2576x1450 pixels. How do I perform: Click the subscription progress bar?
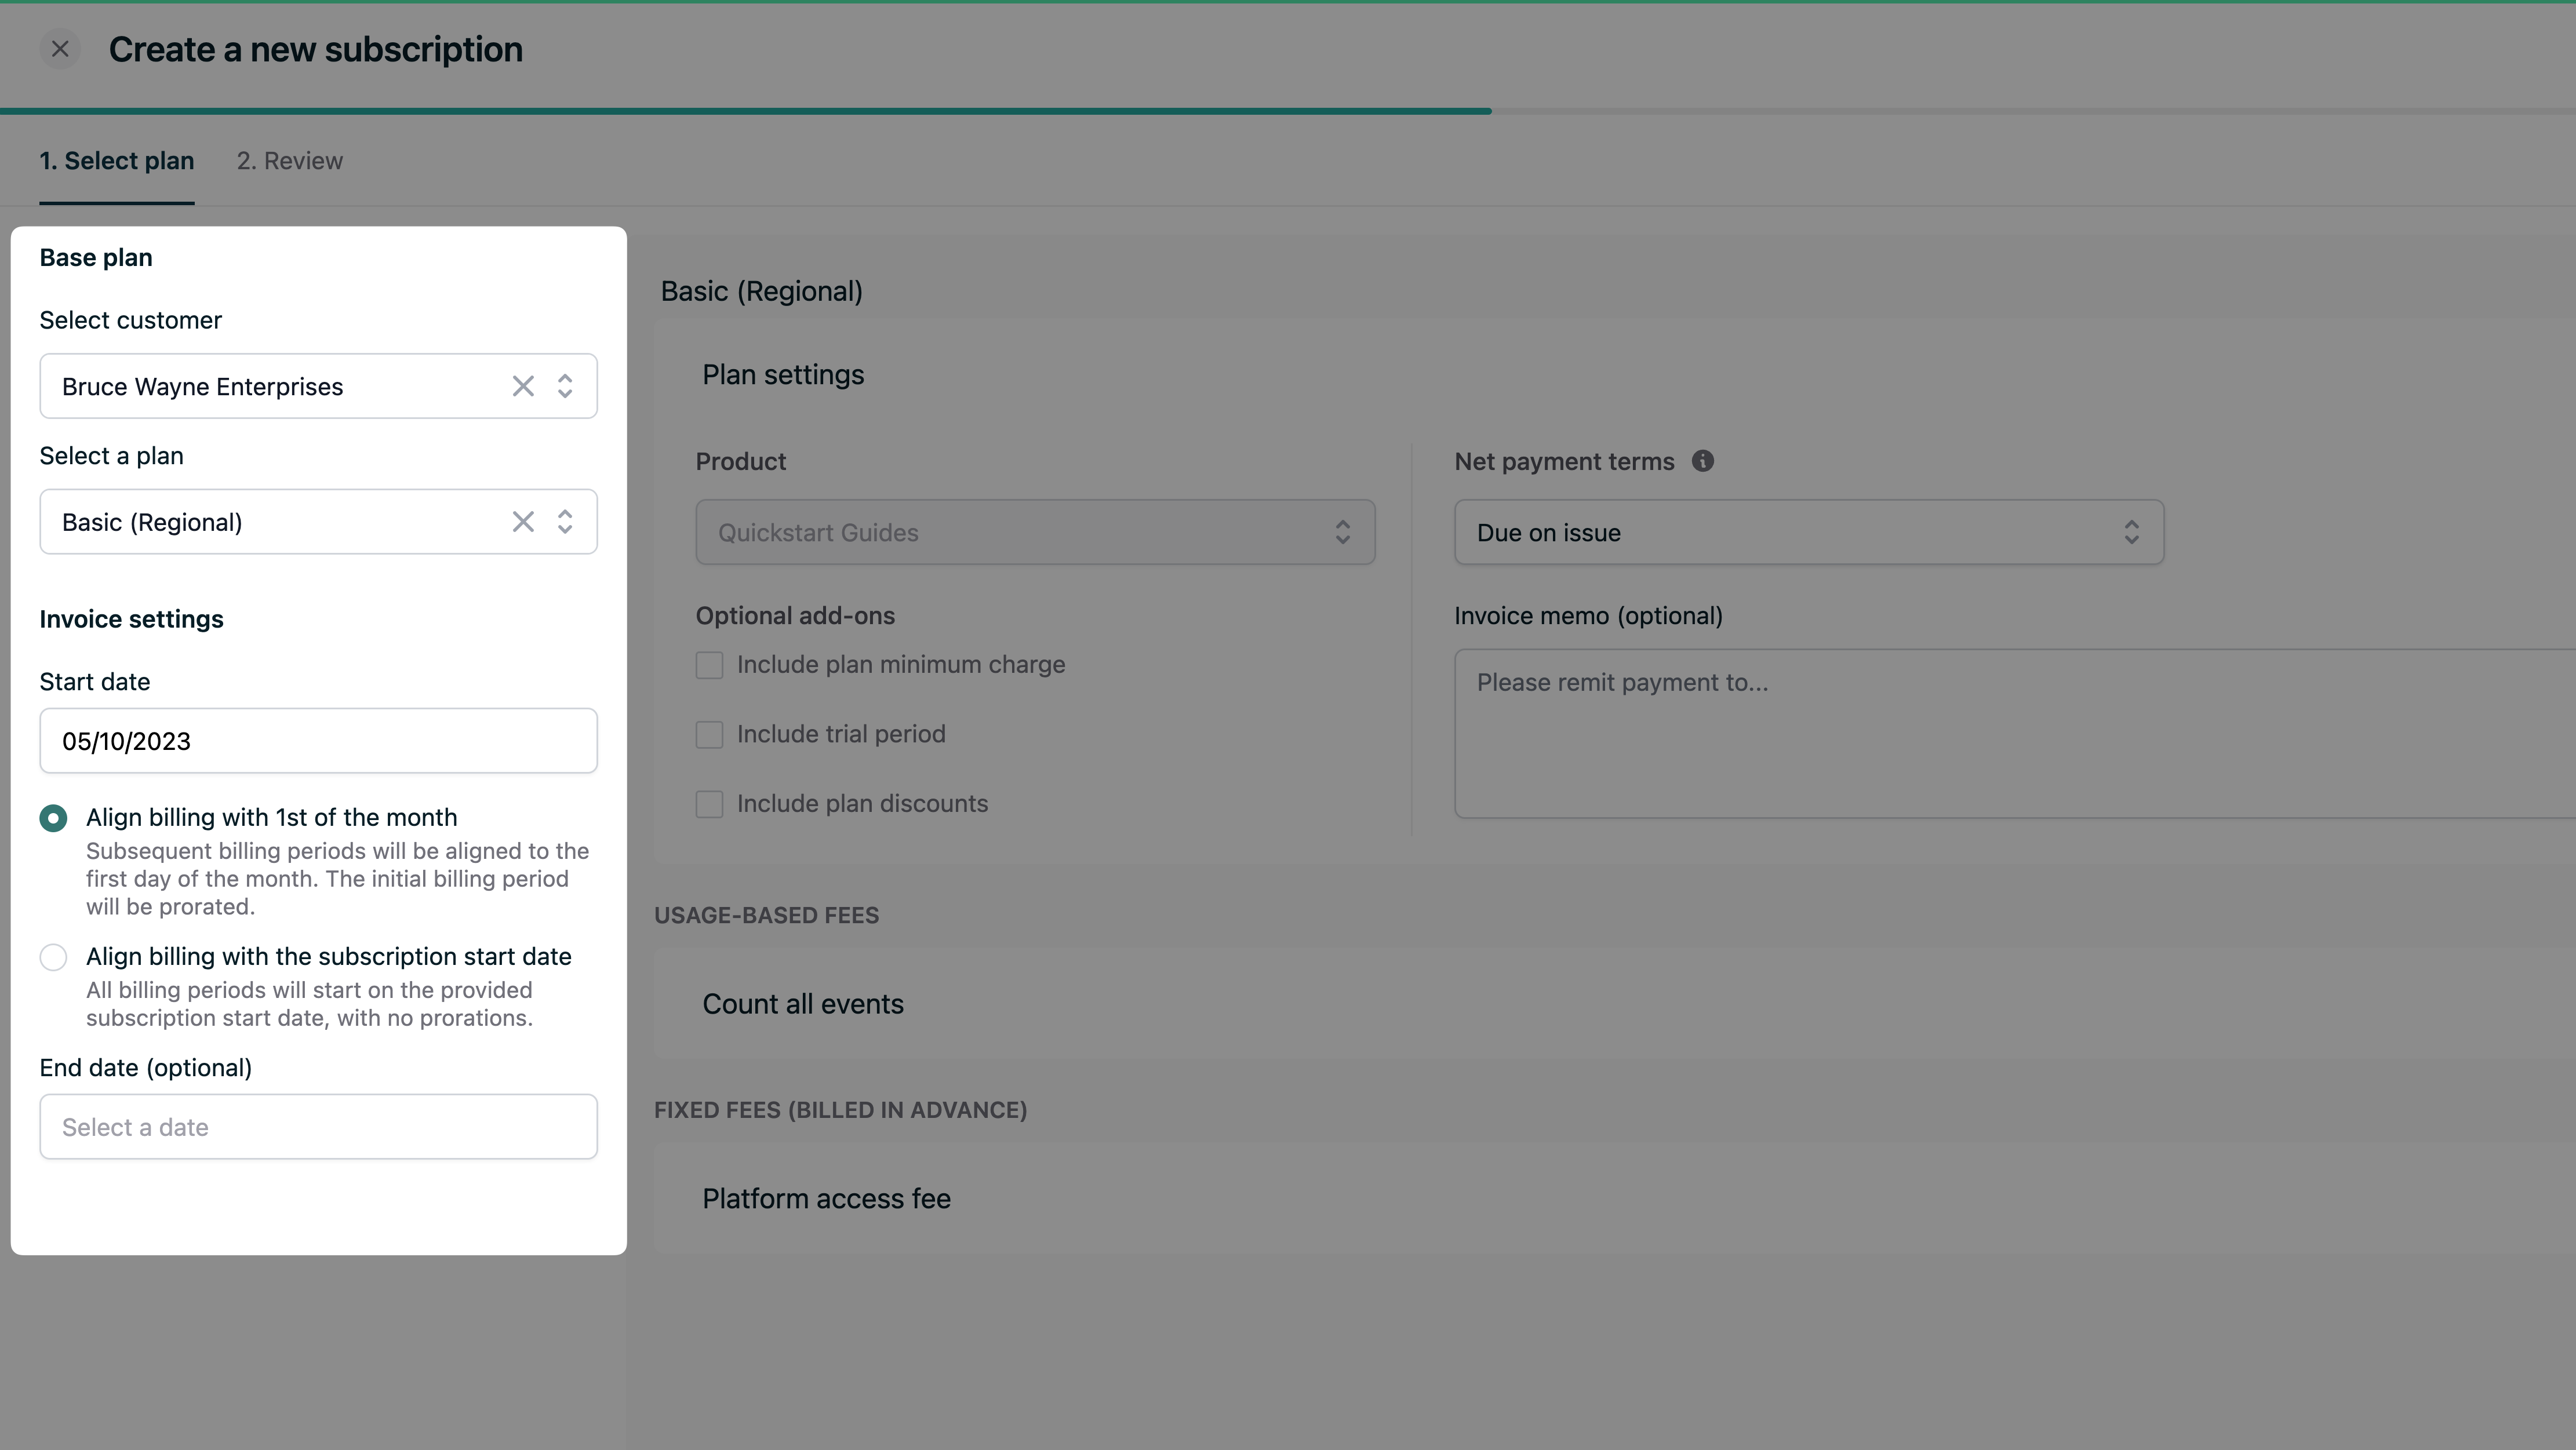point(1288,111)
